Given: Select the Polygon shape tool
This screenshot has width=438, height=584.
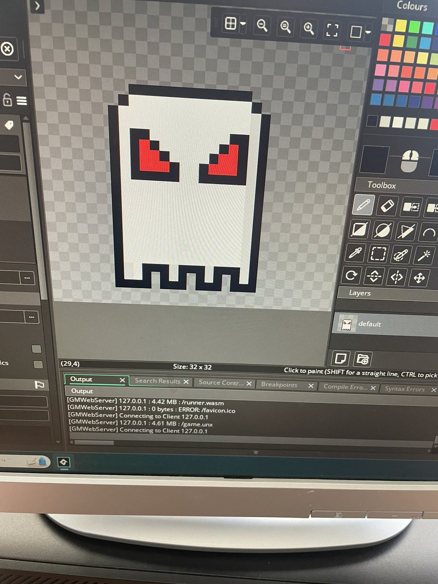Looking at the screenshot, I should 406,232.
